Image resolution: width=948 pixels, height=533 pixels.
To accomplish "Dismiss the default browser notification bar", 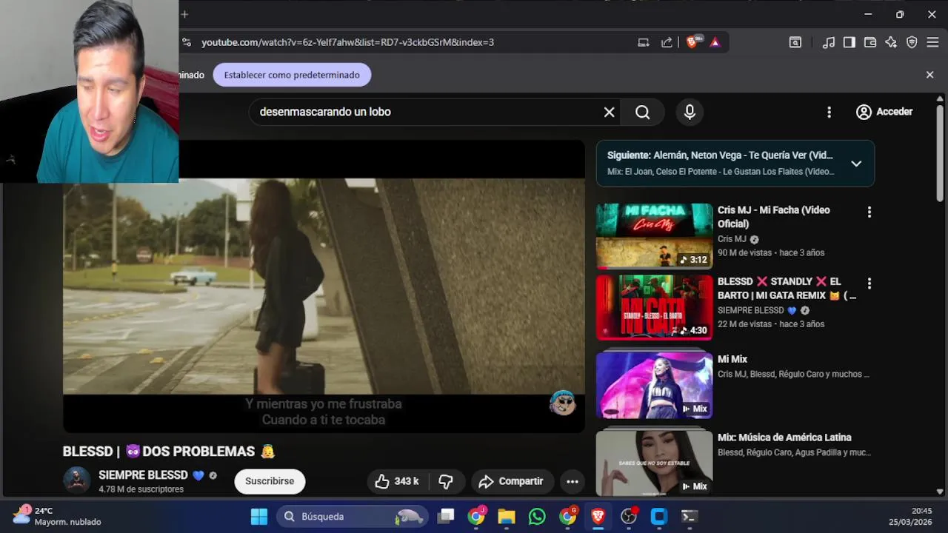I will pos(930,75).
